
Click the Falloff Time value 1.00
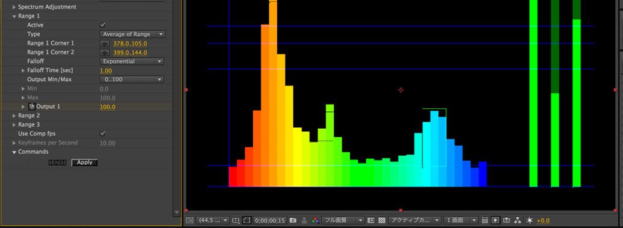click(x=106, y=71)
